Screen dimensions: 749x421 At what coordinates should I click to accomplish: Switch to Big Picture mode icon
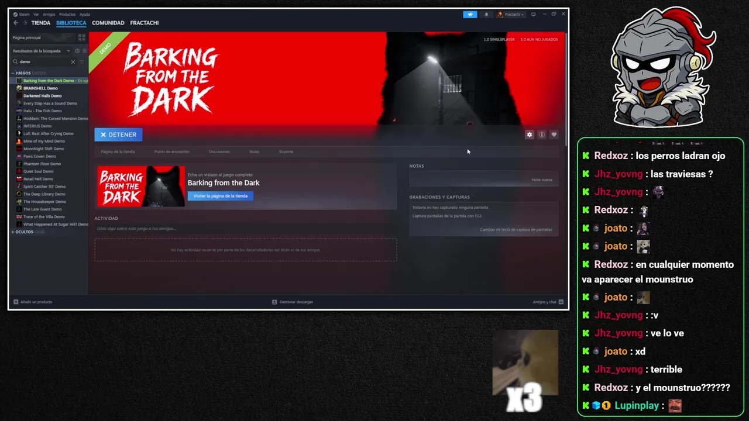533,14
